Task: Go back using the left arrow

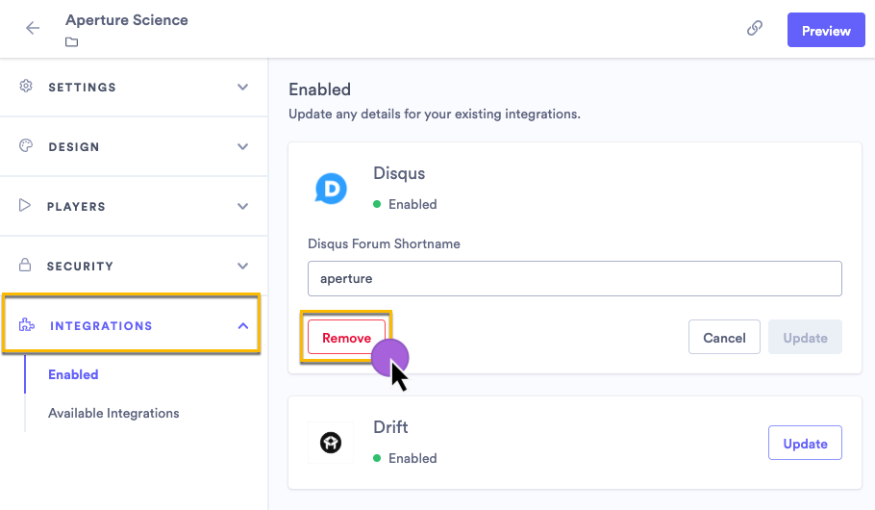Action: click(x=33, y=28)
